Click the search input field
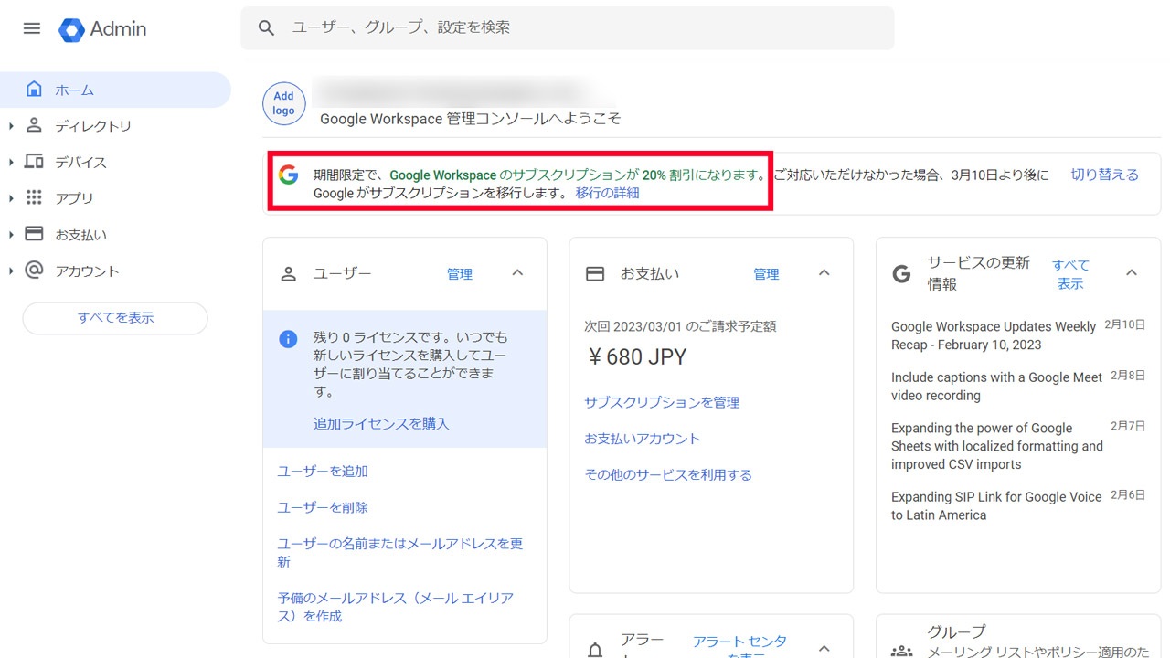Screen dimensions: 1170x658 point(567,28)
